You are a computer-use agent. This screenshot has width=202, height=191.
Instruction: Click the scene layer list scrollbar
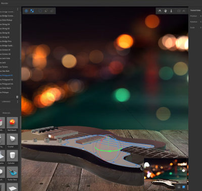(x=21, y=42)
